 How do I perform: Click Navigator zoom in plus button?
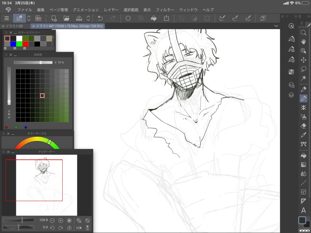pos(61,220)
